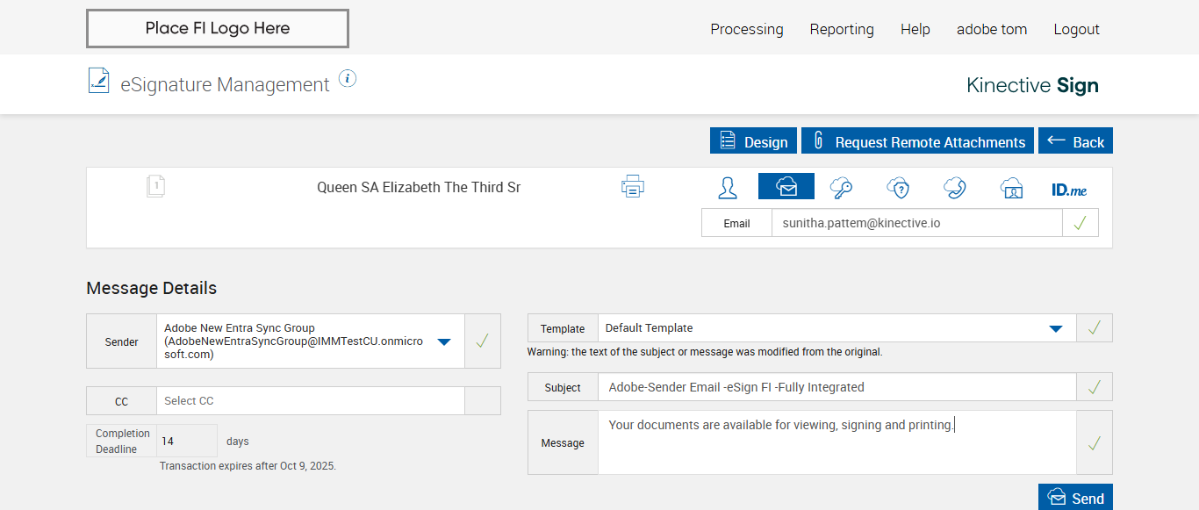Open the eSignature Management info icon
1199x510 pixels.
pyautogui.click(x=348, y=79)
